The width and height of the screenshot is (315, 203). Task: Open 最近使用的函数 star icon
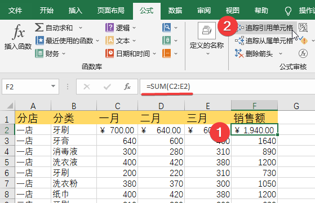point(40,40)
